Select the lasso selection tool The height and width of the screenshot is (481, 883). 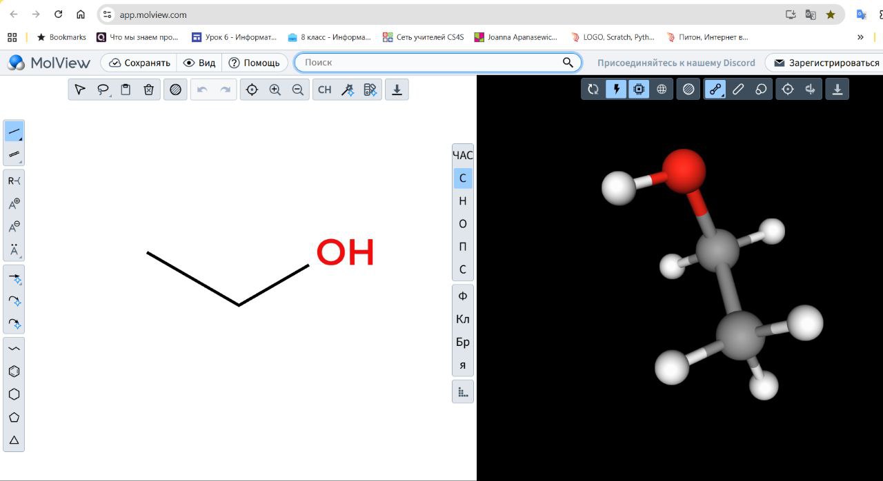click(x=103, y=90)
